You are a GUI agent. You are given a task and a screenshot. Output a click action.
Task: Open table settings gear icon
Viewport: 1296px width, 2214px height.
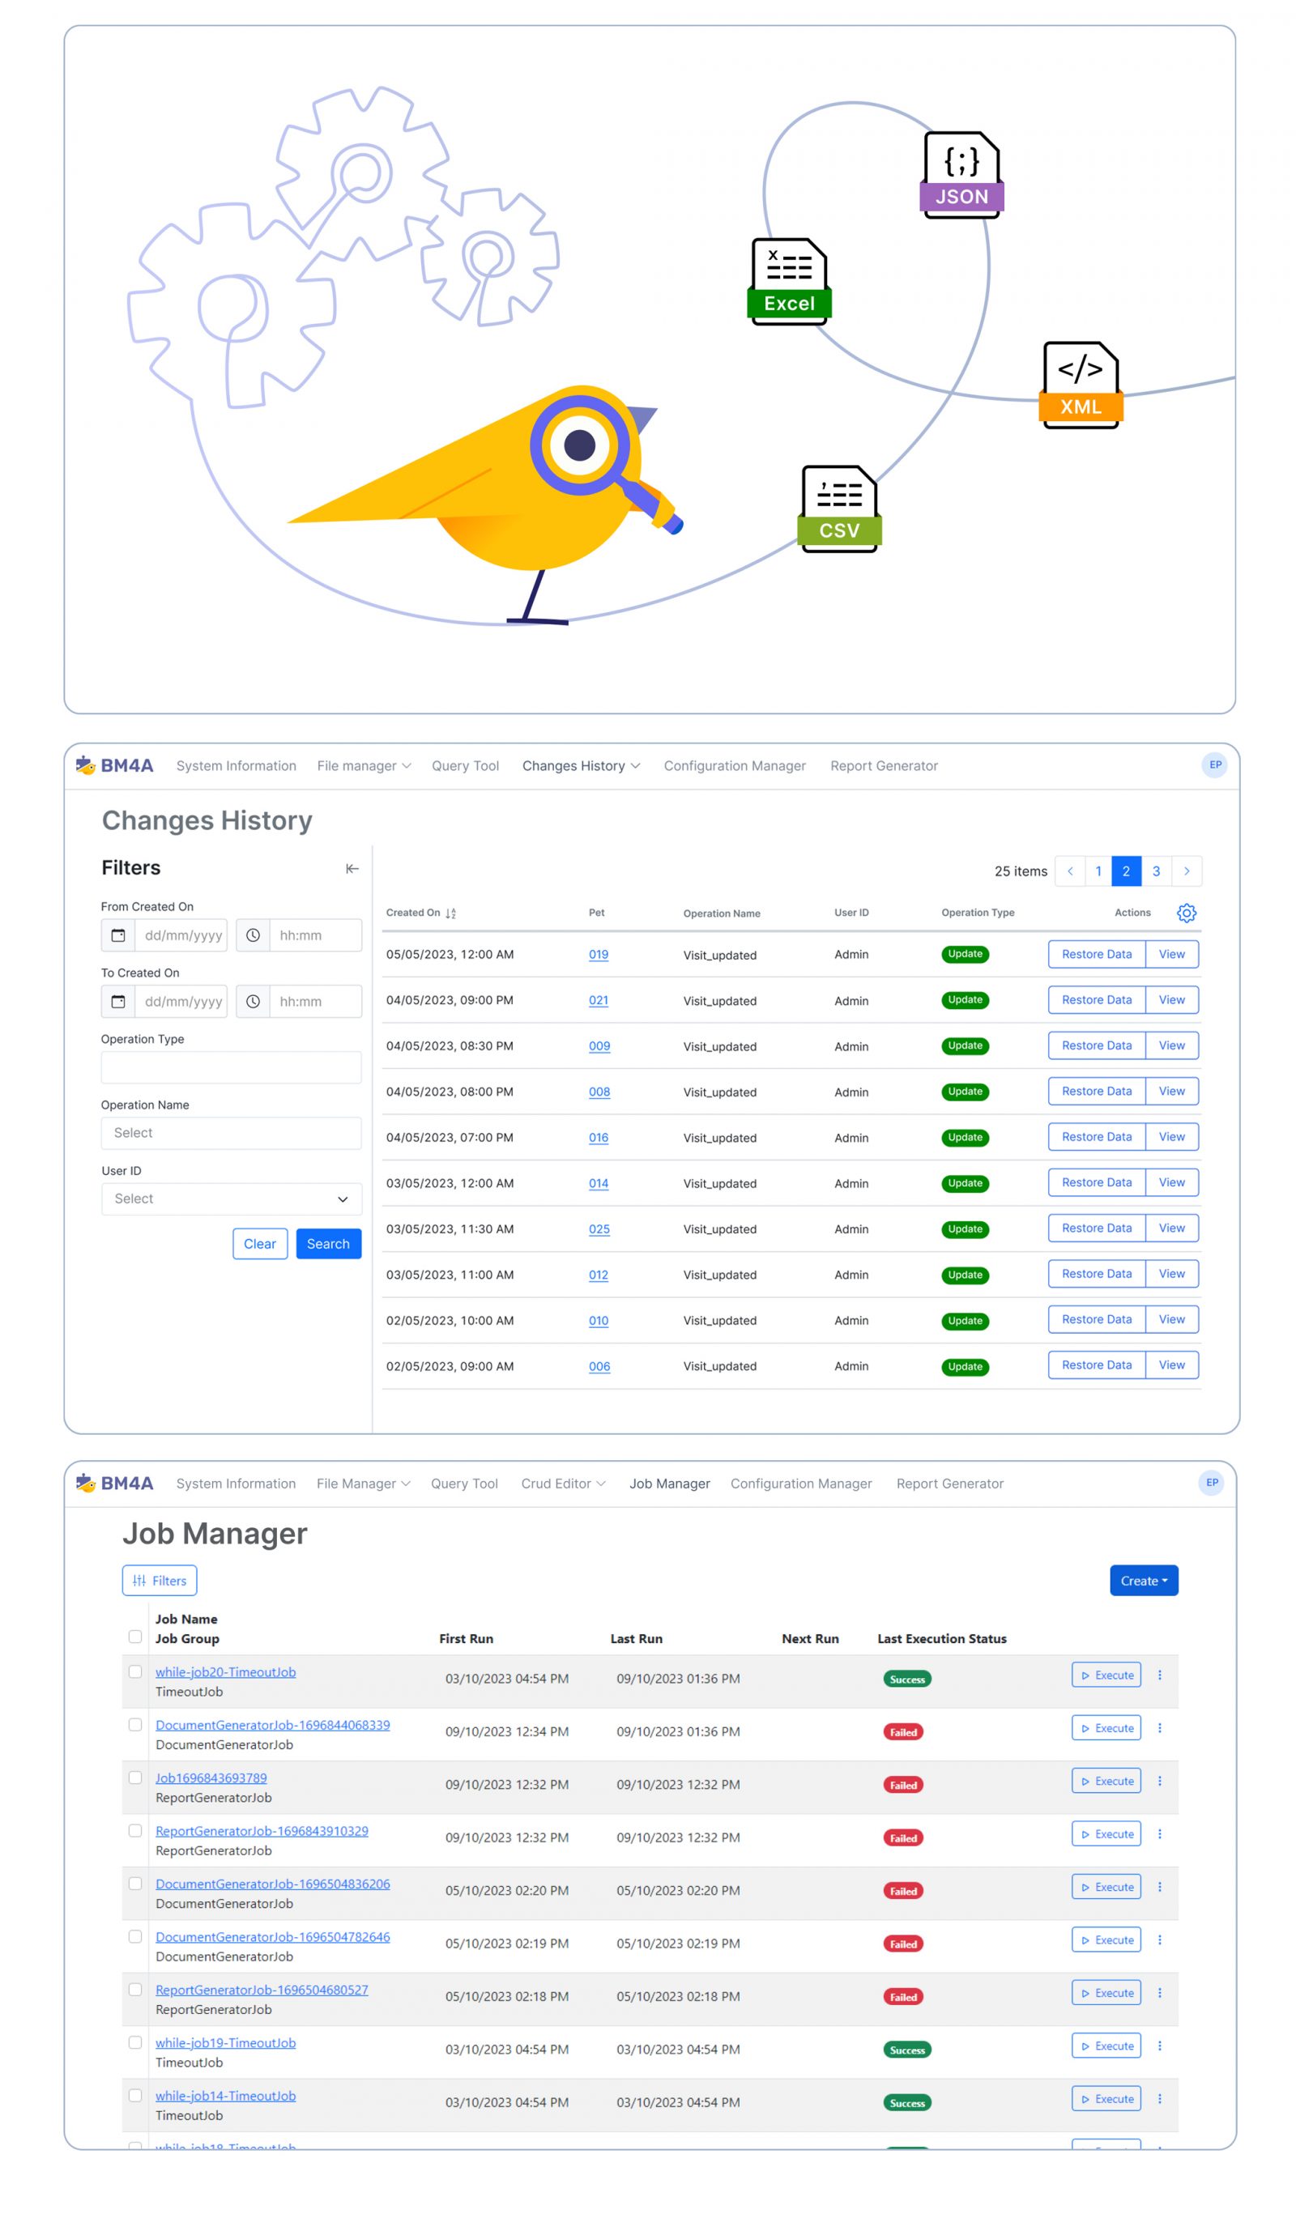1186,912
